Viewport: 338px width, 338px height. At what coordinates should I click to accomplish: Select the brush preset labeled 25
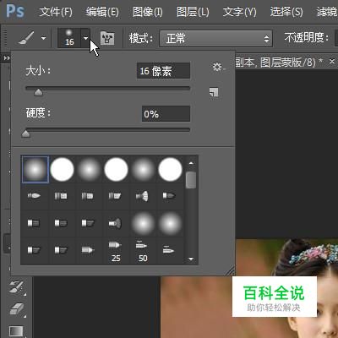pos(116,251)
